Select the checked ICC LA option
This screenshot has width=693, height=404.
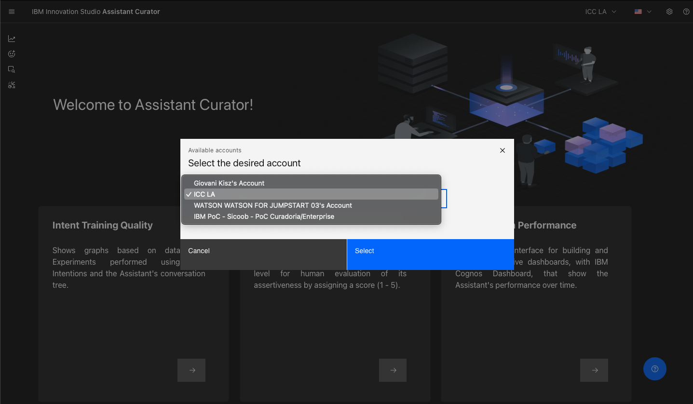tap(204, 194)
